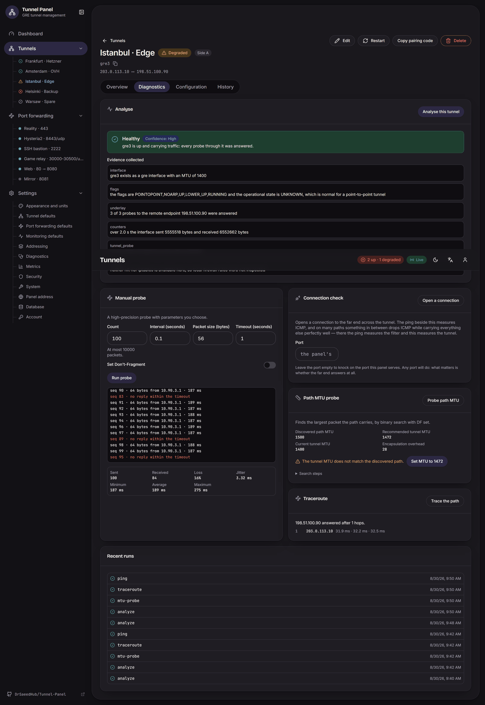Click the Edit tunnel button

coord(342,41)
